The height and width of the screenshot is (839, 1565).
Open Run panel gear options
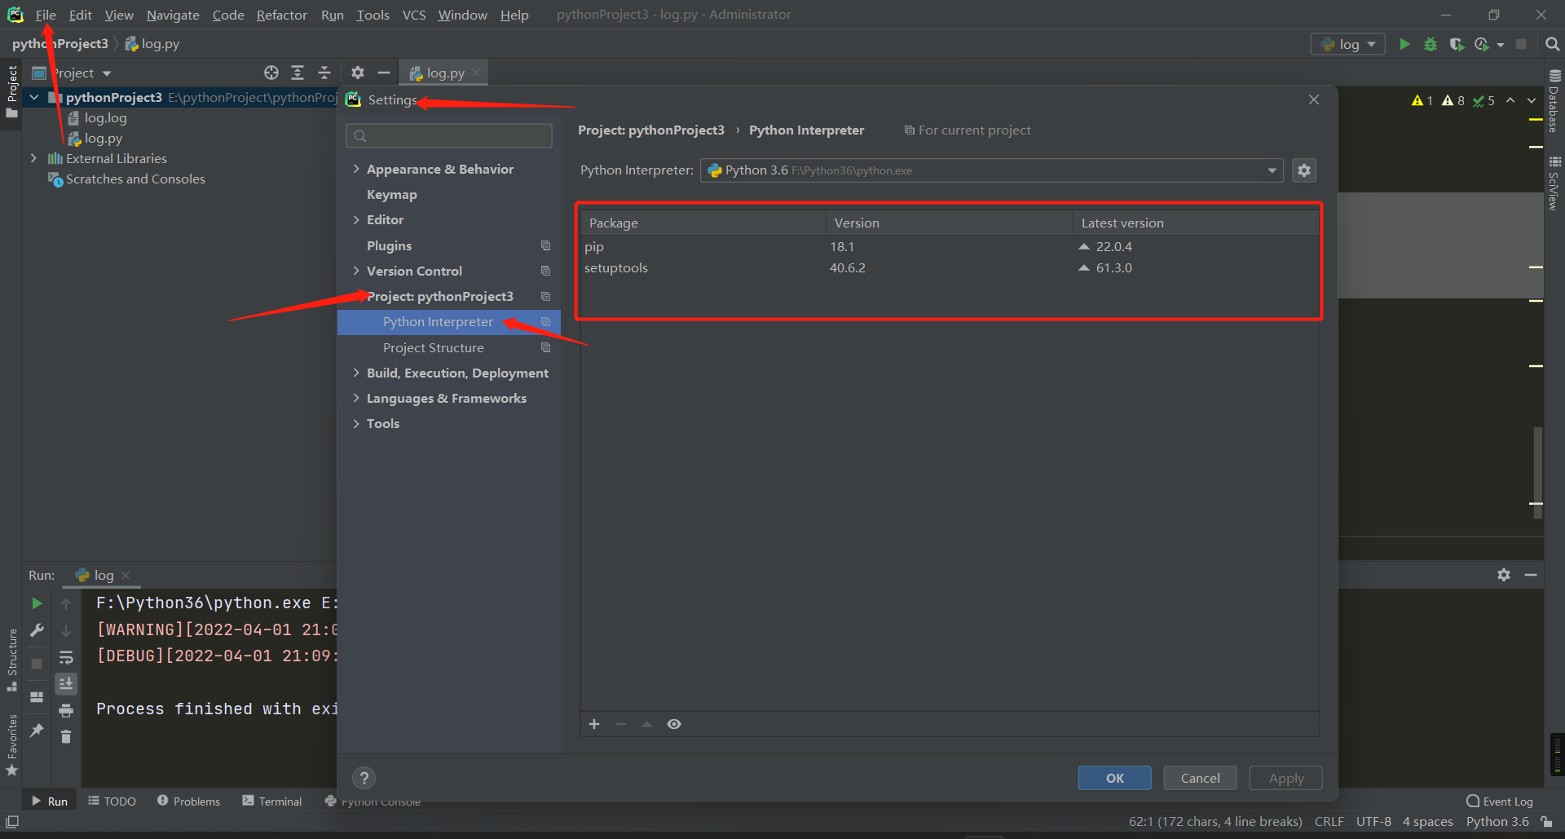point(1504,575)
